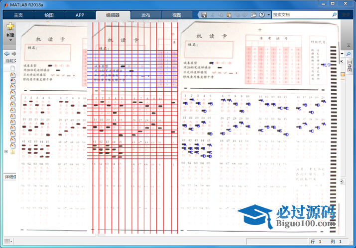Click the orange icon on right edge

pos(343,74)
